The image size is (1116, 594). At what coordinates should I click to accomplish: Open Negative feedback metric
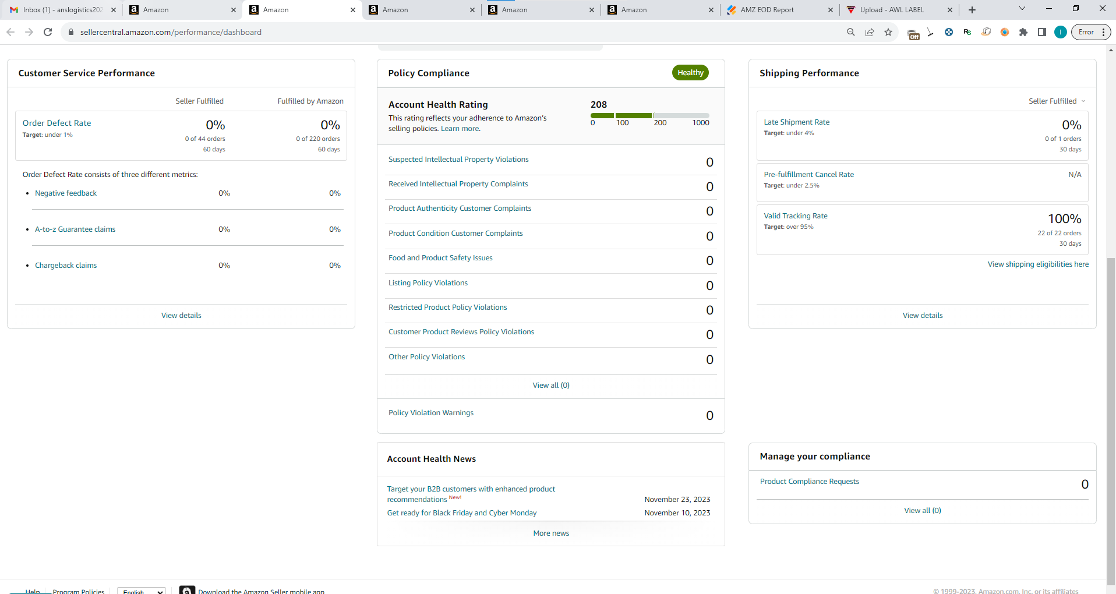click(66, 193)
